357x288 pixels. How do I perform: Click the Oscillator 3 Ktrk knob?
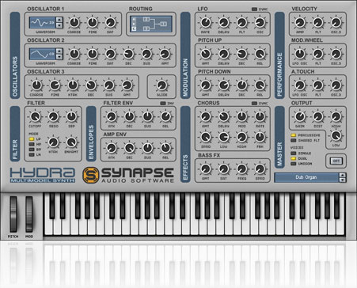[x=73, y=85]
